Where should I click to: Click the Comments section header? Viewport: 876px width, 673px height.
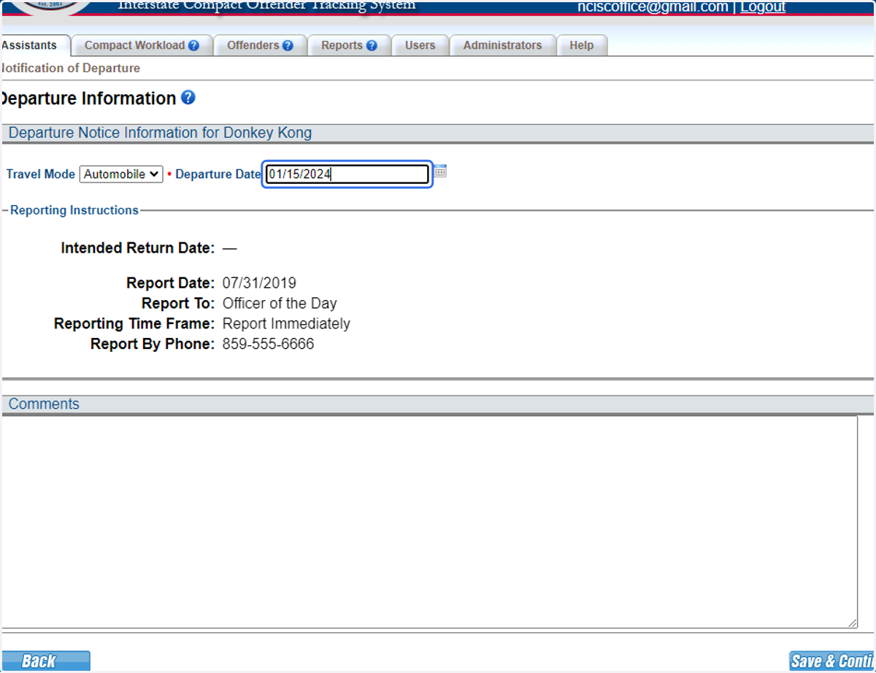tap(44, 404)
